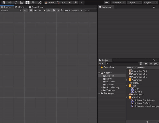The width and height of the screenshot is (159, 123).
Task: Toggle 2D view mode in Scene
Action: click(25, 11)
